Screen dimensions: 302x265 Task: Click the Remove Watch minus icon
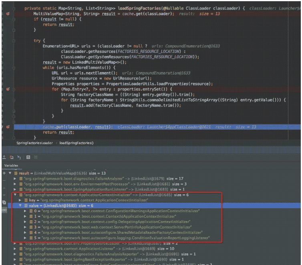coord(4,181)
